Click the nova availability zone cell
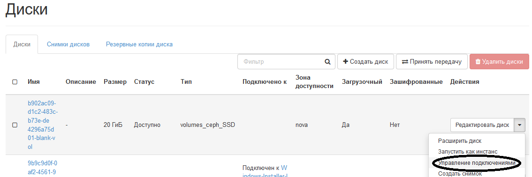Screen dimensions: 532x177 [x=302, y=125]
